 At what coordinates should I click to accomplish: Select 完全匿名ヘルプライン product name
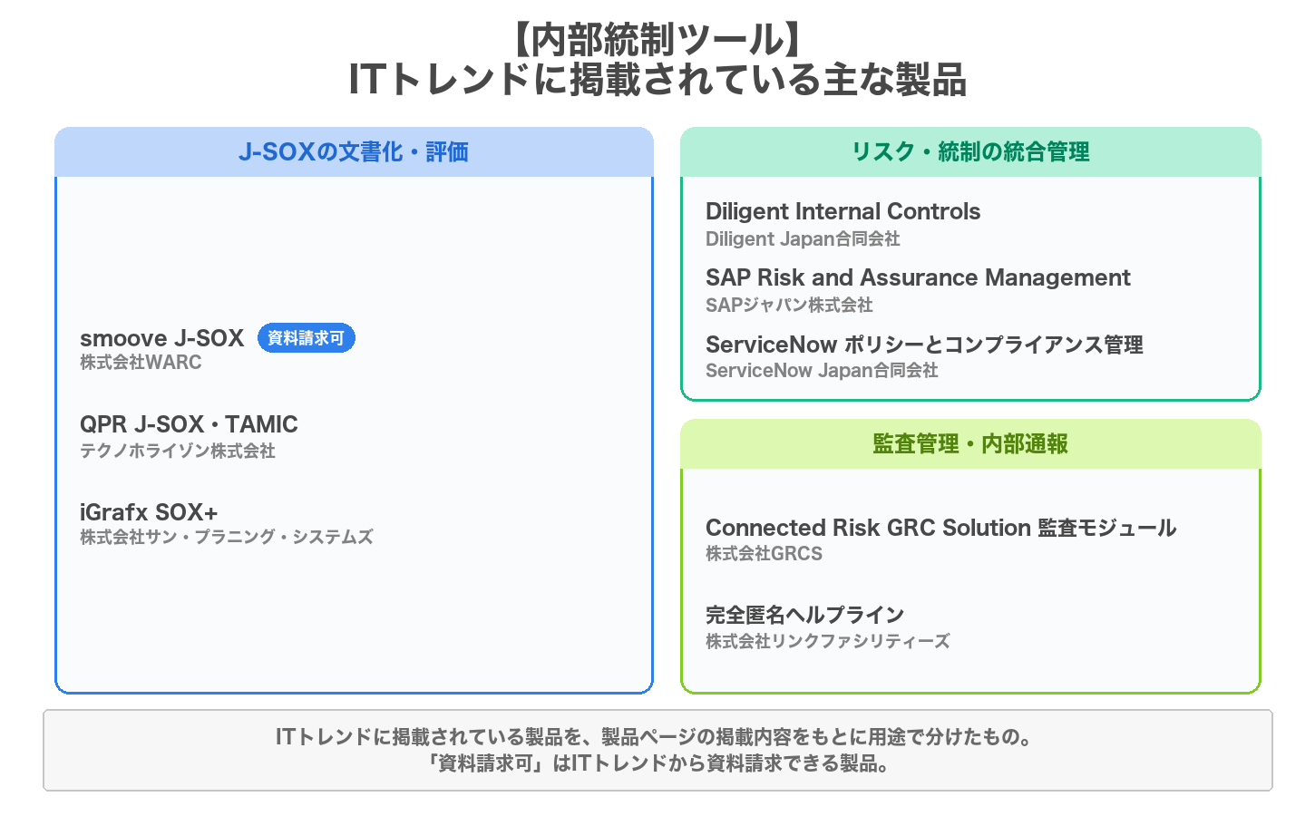[x=805, y=615]
